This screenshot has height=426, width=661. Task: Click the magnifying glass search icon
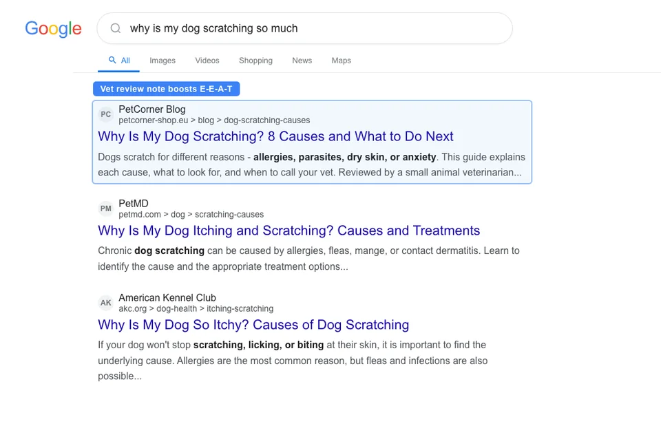click(115, 28)
